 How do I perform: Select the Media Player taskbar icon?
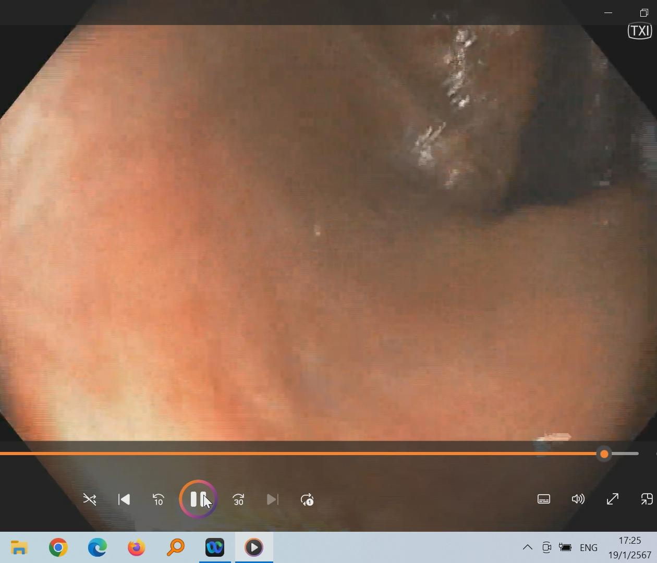(x=254, y=547)
